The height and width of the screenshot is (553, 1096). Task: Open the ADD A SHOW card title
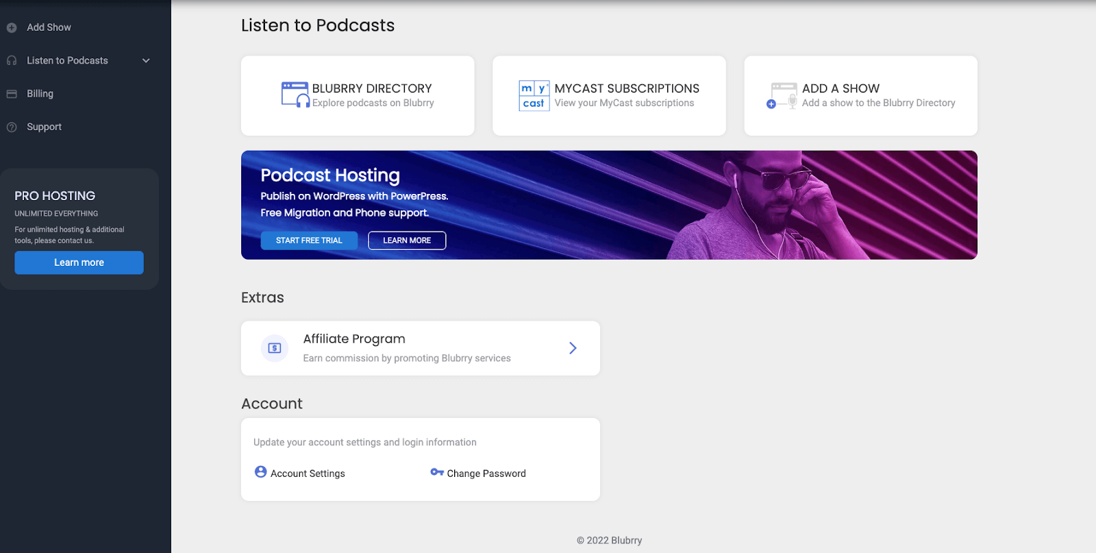840,88
